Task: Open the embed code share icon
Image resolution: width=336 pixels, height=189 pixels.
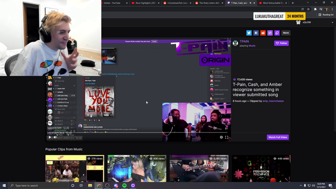Action: (270, 33)
